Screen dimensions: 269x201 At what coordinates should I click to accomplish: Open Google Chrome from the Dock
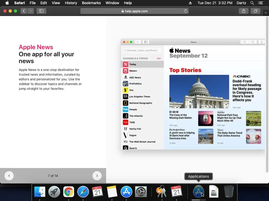69,192
